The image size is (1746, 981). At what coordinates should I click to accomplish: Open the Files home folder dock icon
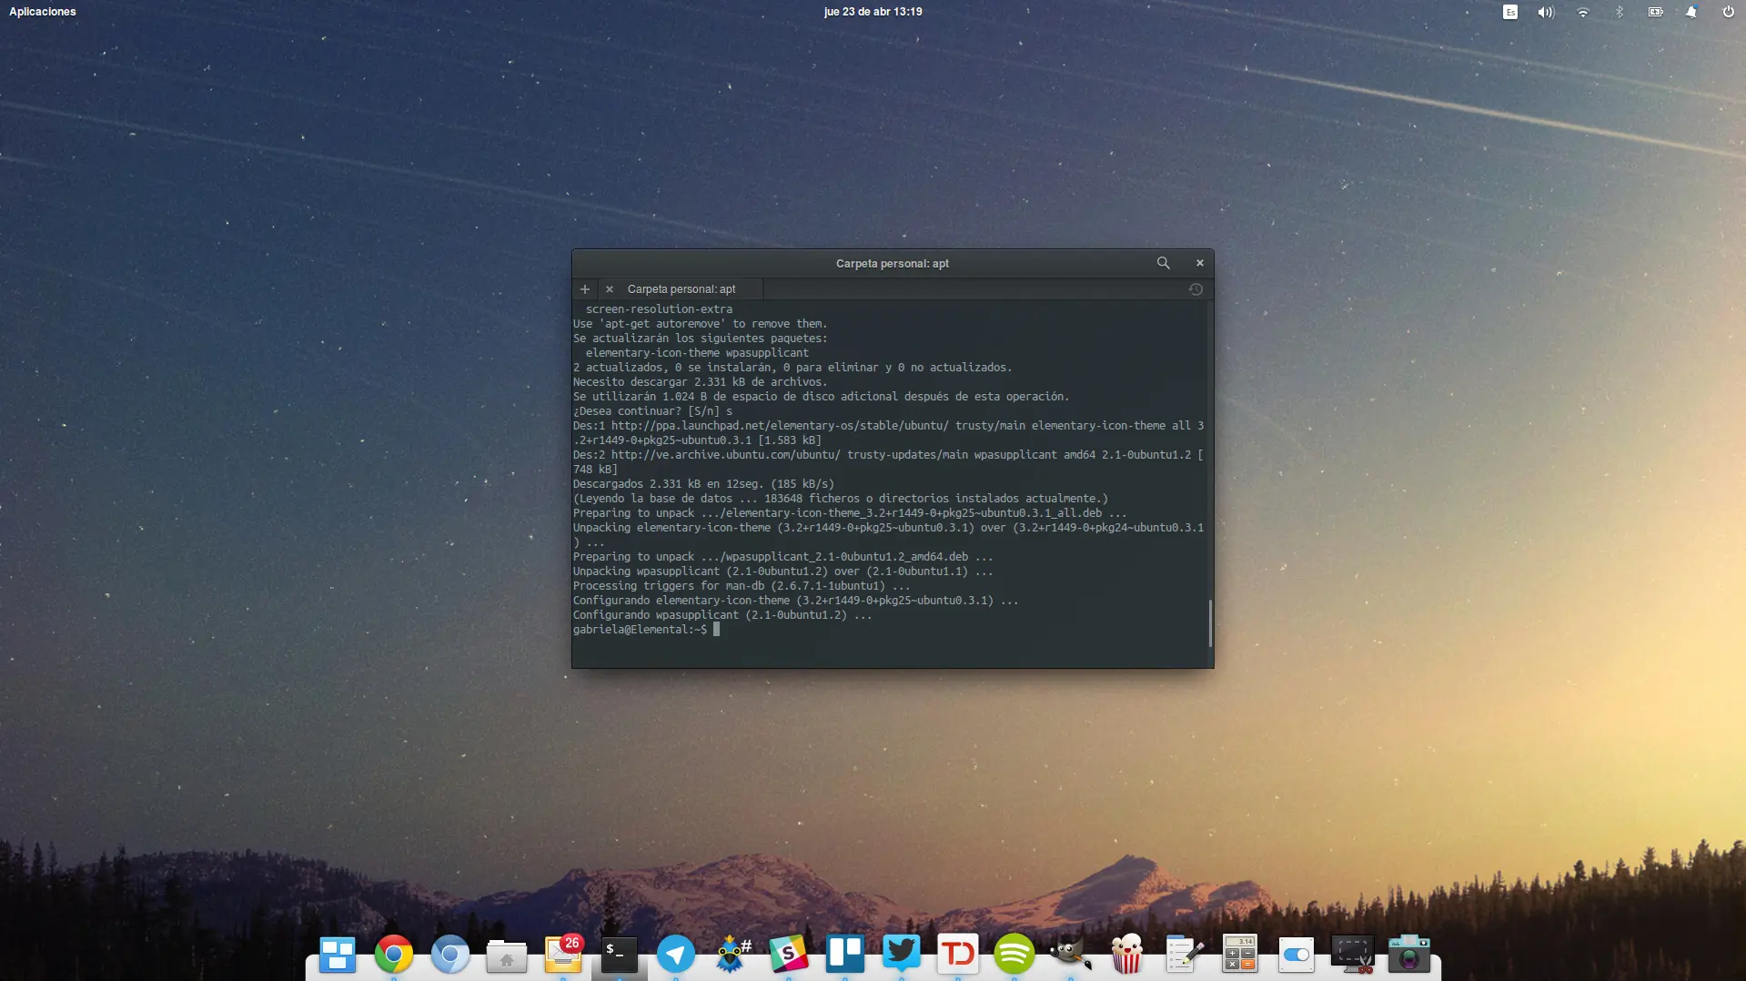(507, 955)
